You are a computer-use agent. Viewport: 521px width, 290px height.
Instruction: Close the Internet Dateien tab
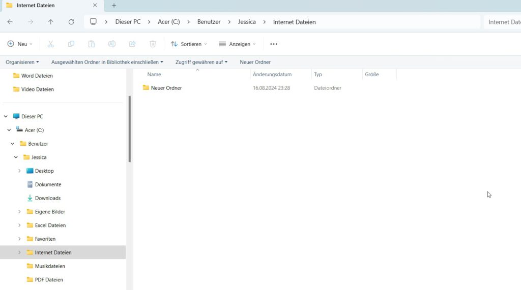click(x=95, y=5)
